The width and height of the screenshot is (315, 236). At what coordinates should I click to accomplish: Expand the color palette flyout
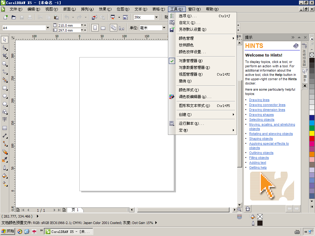[x=312, y=206]
